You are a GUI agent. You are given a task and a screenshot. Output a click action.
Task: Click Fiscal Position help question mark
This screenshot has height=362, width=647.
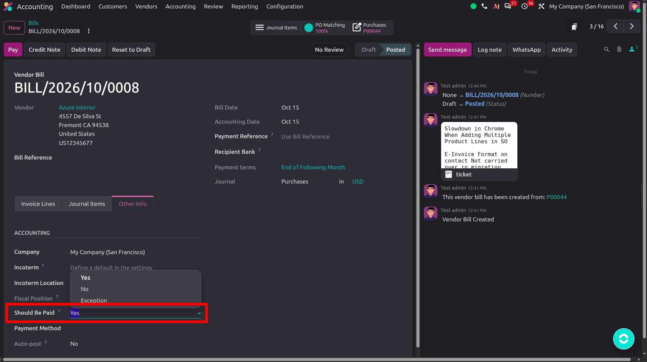[x=57, y=297]
